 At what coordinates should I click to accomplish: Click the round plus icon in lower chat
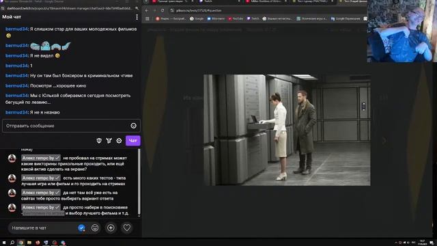click(x=111, y=228)
